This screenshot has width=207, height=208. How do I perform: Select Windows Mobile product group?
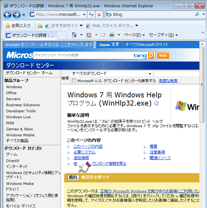[21, 135]
